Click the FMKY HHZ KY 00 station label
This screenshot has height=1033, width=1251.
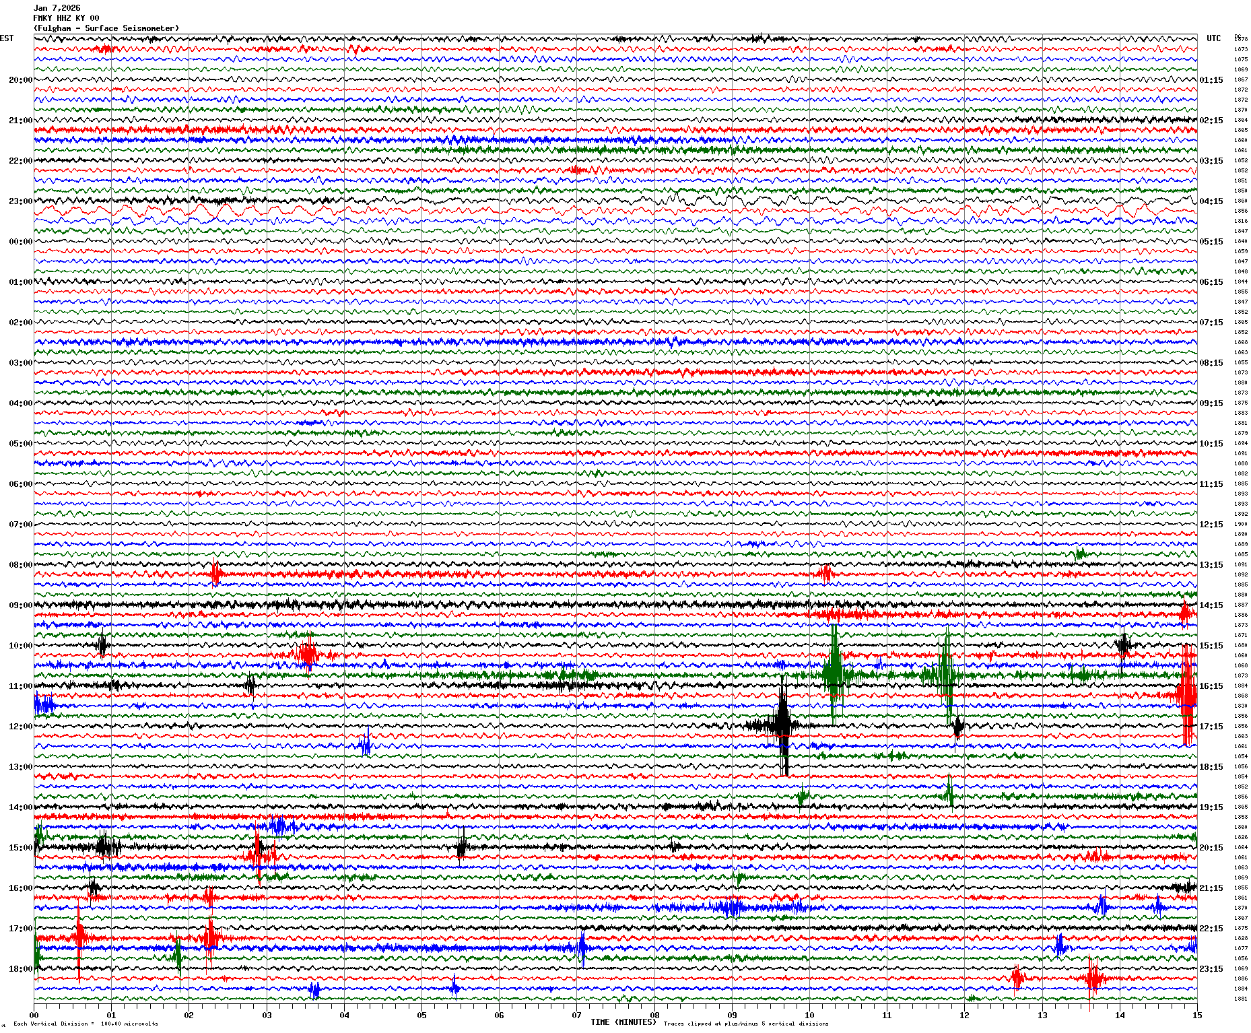[x=66, y=18]
